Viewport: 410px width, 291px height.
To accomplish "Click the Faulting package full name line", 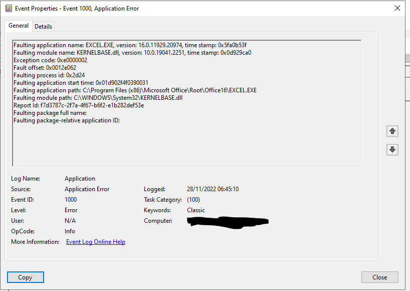I will pyautogui.click(x=50, y=113).
